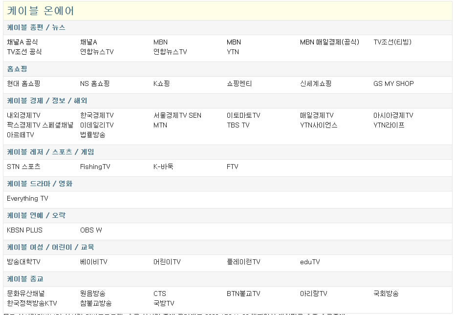The image size is (455, 315).
Task: Go to 신세계쇼핑 channel
Action: point(316,84)
